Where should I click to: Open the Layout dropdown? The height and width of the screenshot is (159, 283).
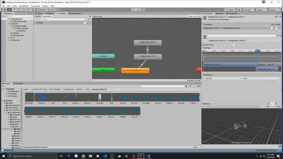pyautogui.click(x=274, y=10)
